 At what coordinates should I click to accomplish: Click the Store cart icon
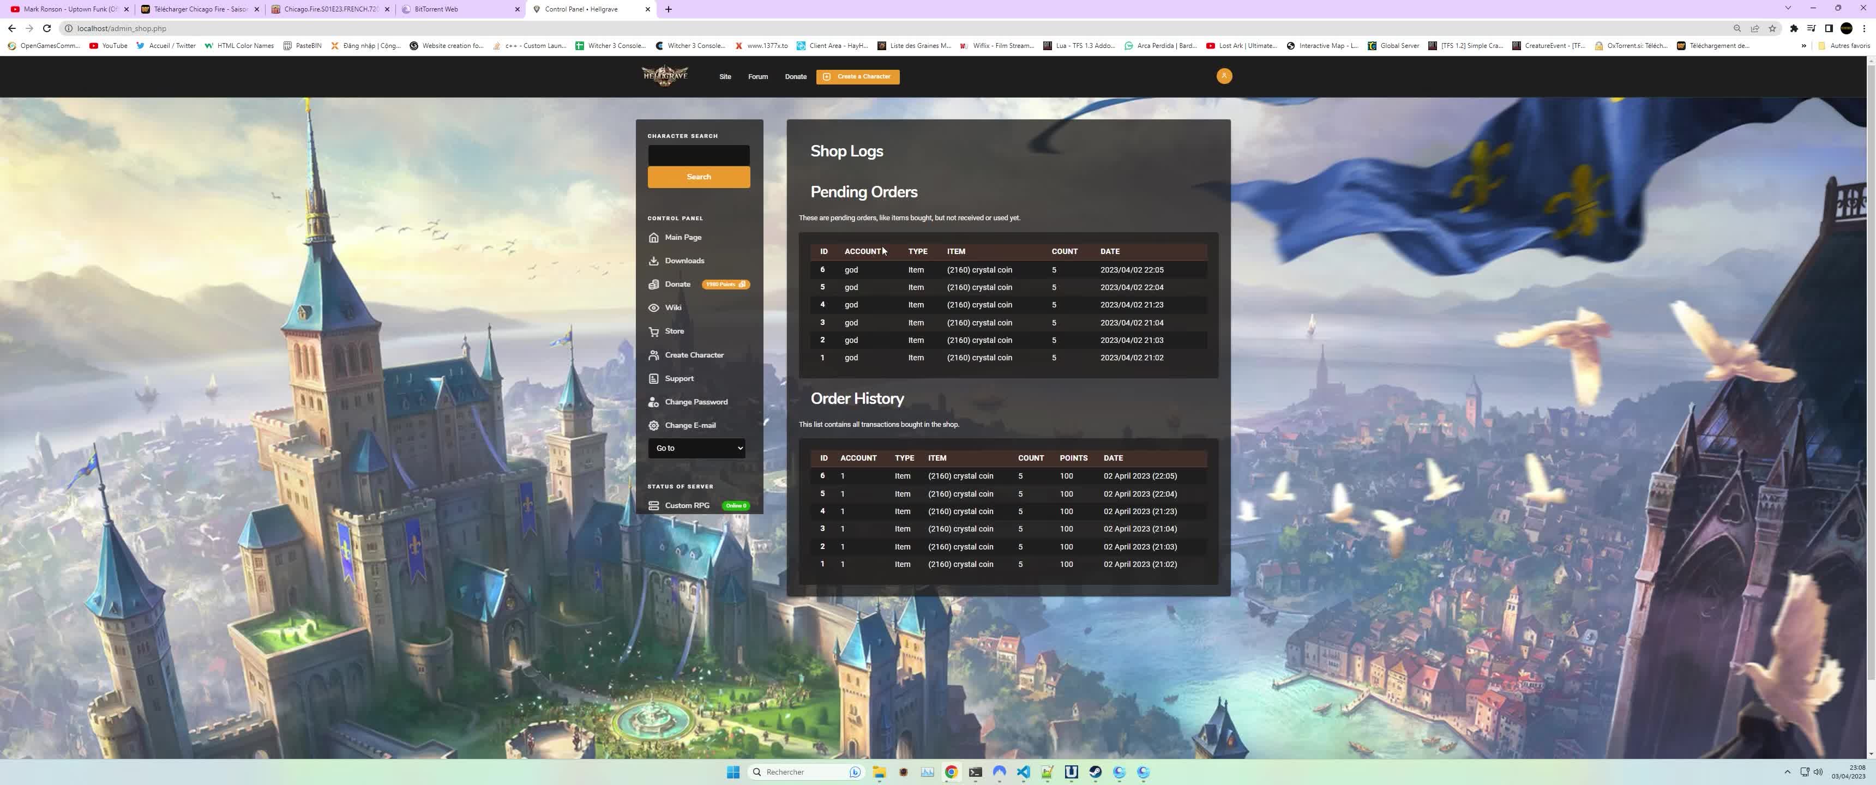click(x=653, y=331)
